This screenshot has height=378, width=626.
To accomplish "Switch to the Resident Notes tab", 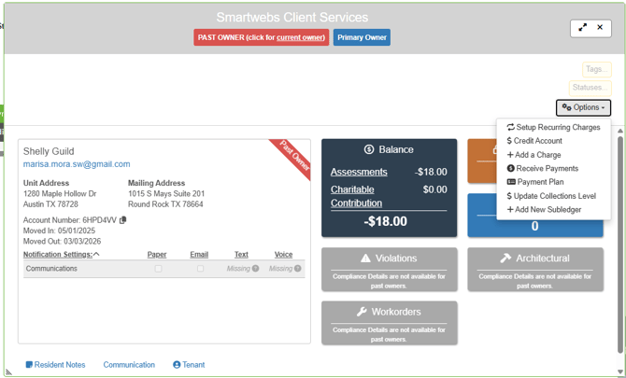I will [55, 365].
